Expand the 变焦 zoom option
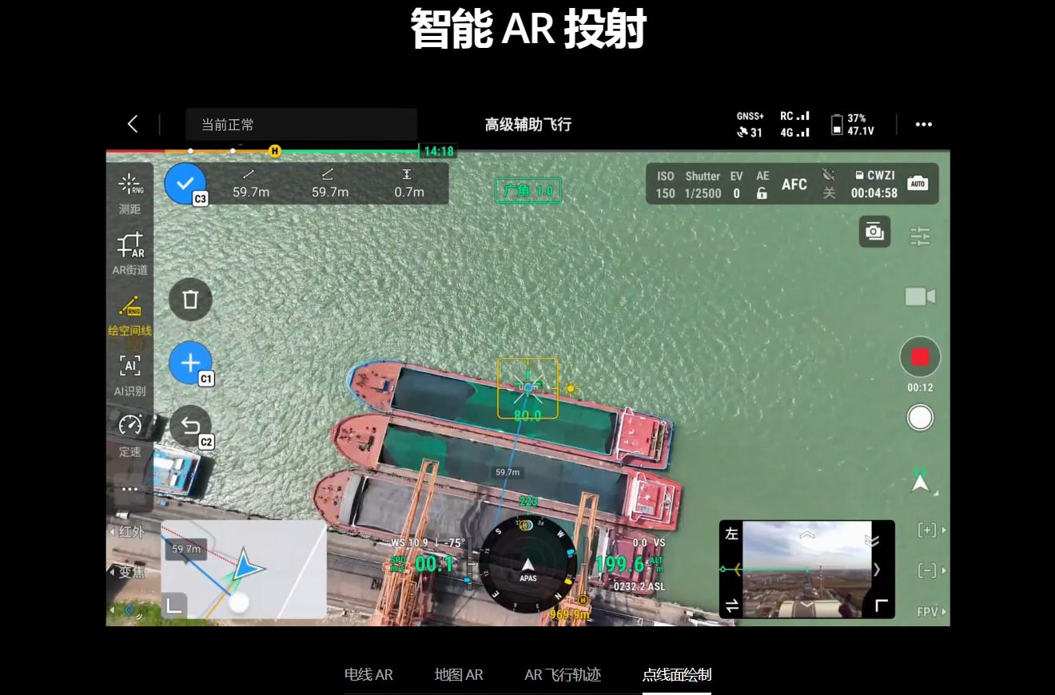The height and width of the screenshot is (695, 1055). pyautogui.click(x=128, y=572)
